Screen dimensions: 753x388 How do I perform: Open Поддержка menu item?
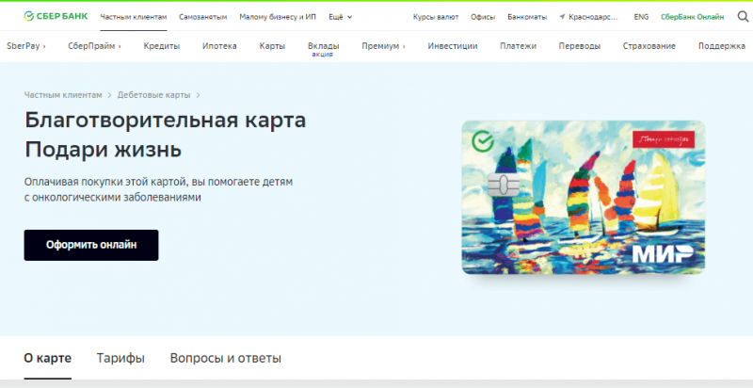(721, 46)
